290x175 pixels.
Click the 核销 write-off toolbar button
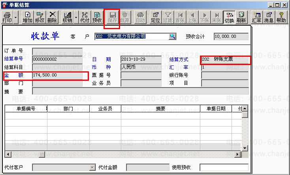click(67, 17)
